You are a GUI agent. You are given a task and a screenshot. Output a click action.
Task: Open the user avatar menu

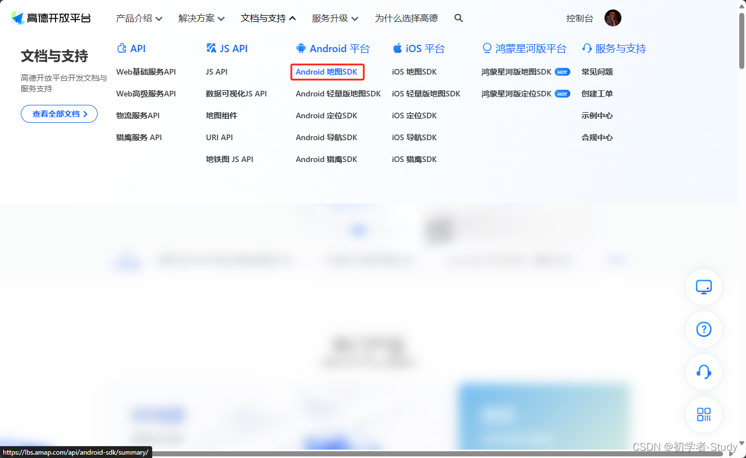click(613, 18)
